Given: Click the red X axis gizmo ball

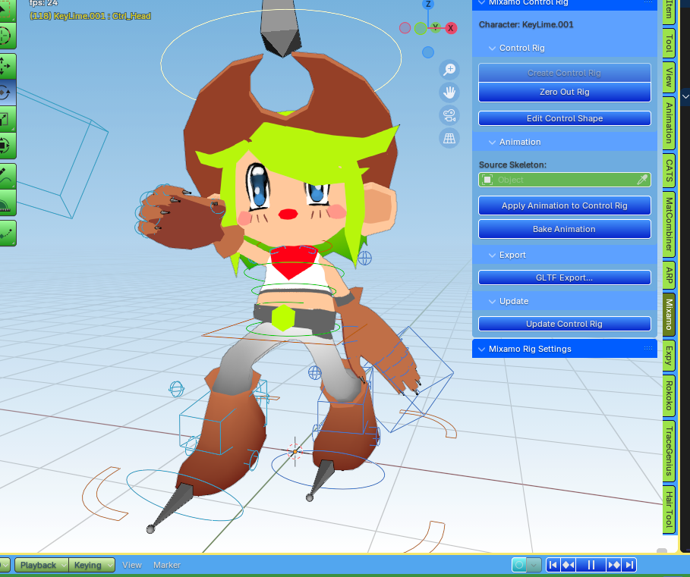Looking at the screenshot, I should click(x=451, y=28).
